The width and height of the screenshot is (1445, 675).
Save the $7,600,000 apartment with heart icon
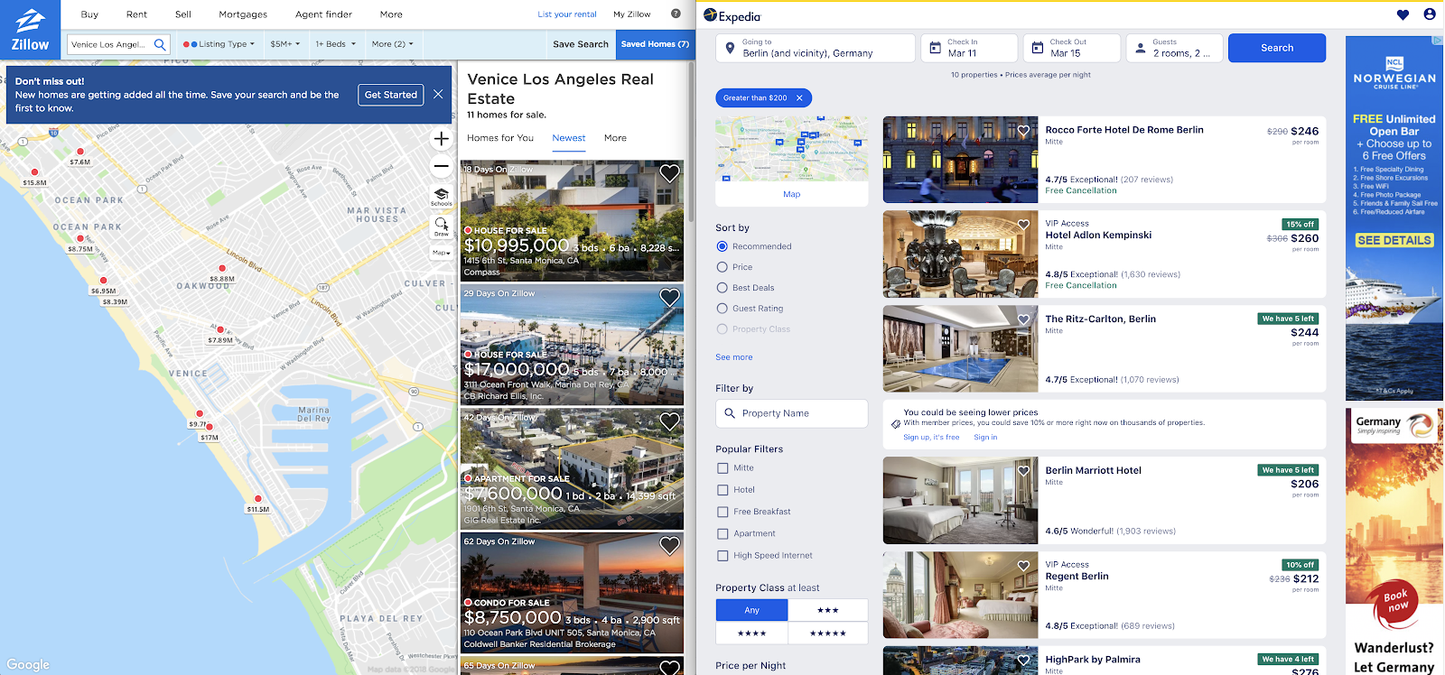(669, 421)
